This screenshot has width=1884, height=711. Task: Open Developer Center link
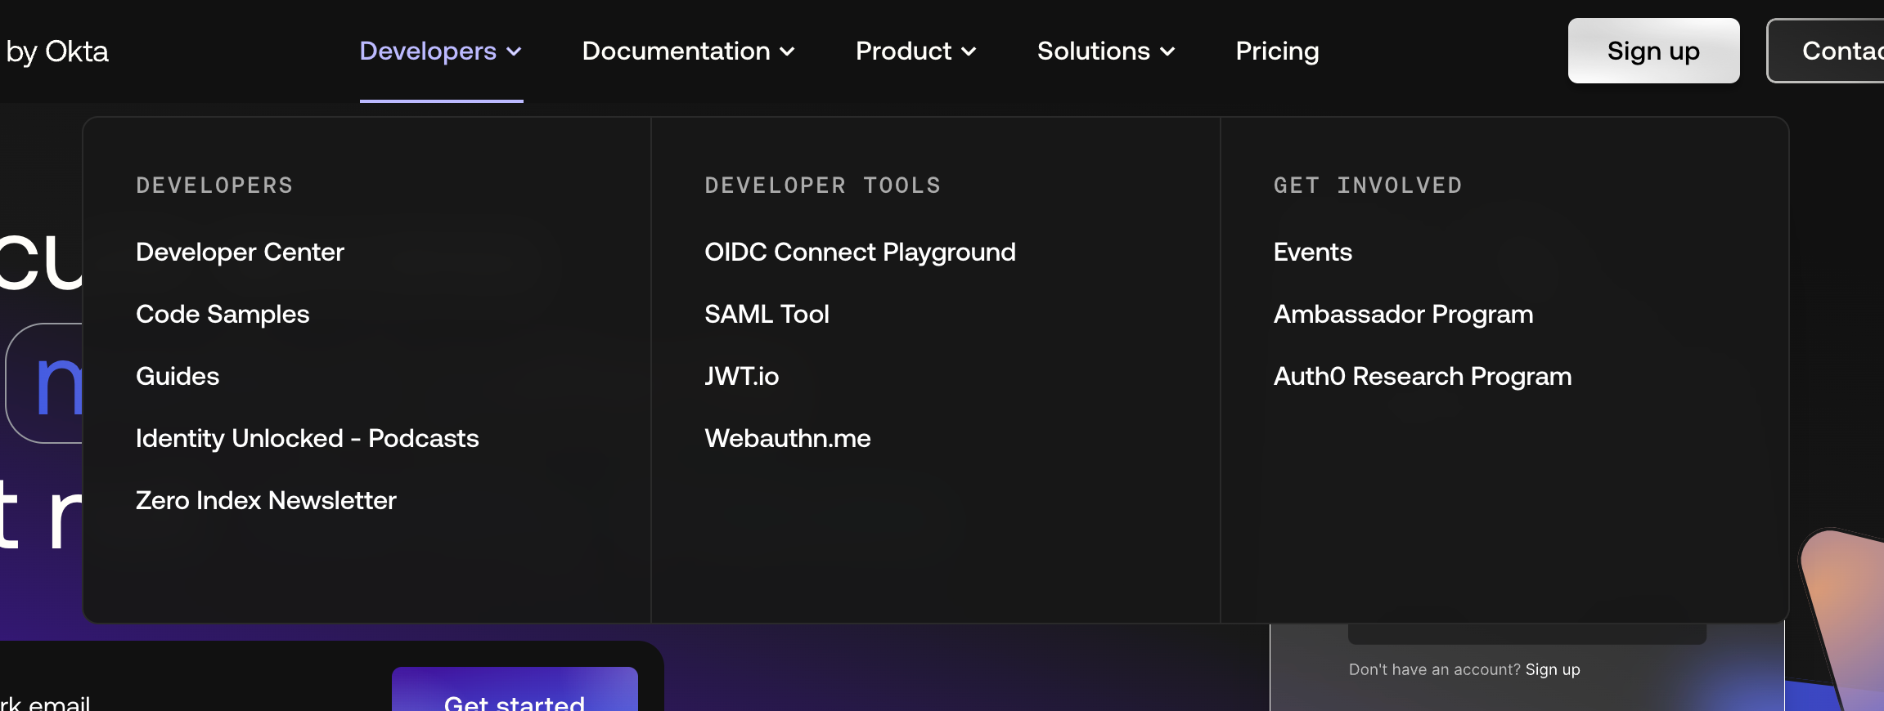(240, 252)
